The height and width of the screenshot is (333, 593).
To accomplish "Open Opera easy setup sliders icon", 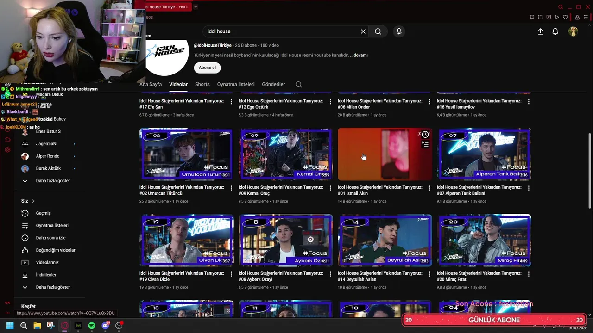I will tap(586, 17).
